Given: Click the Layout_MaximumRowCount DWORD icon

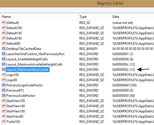Looking at the screenshot, I should 4,69.
